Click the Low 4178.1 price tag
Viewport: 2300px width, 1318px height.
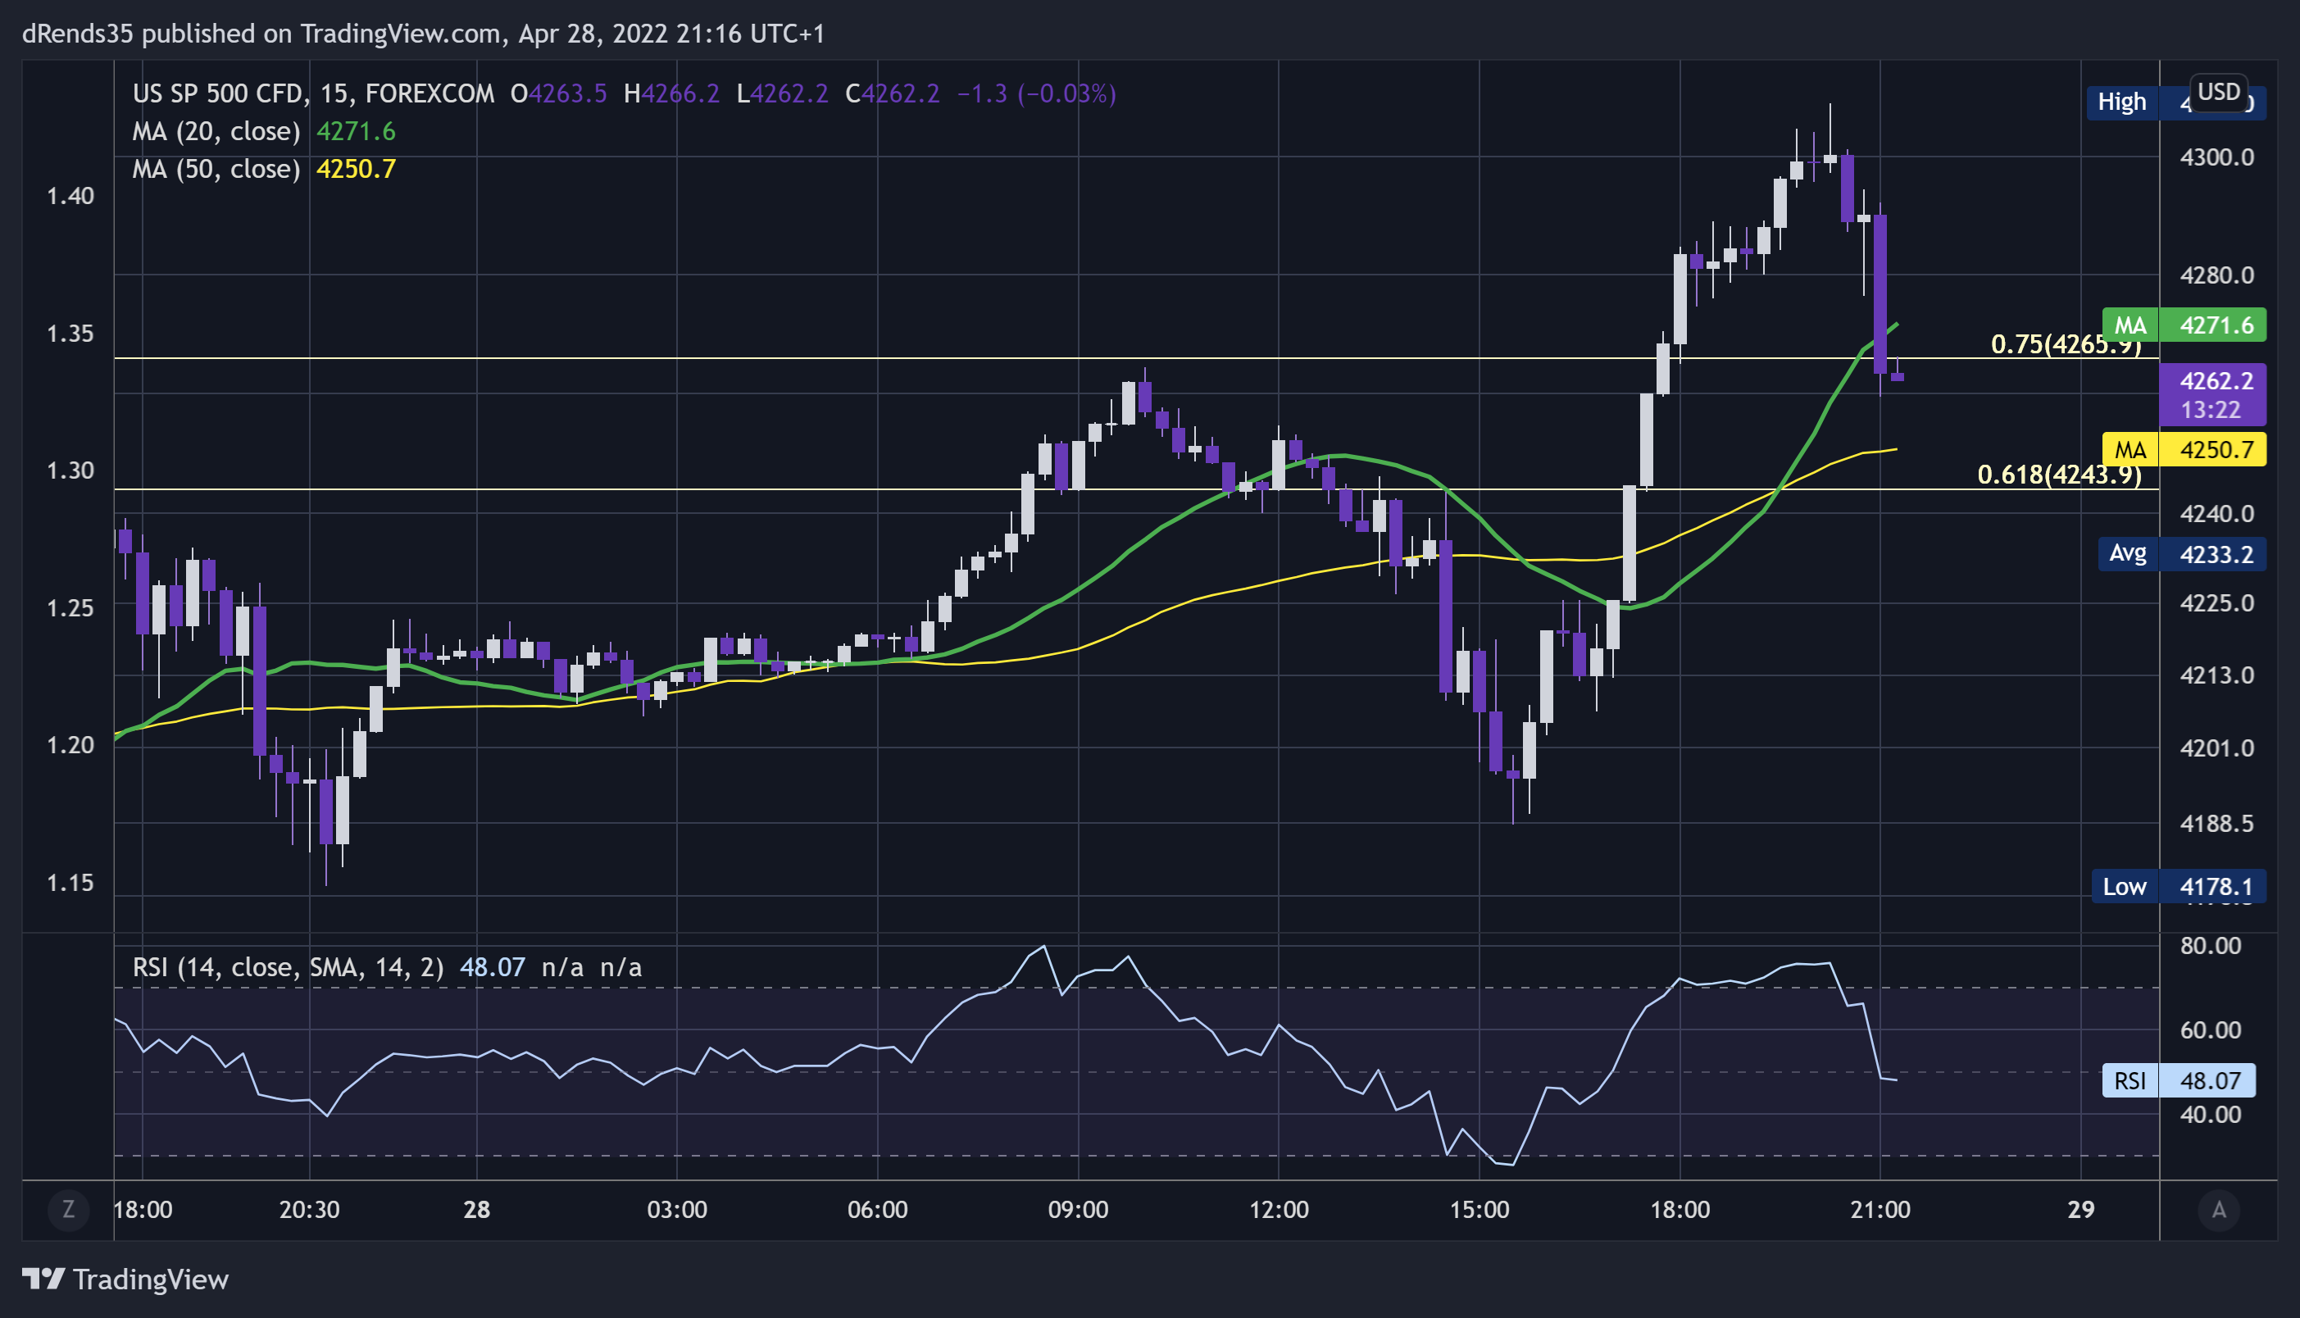[x=2179, y=886]
